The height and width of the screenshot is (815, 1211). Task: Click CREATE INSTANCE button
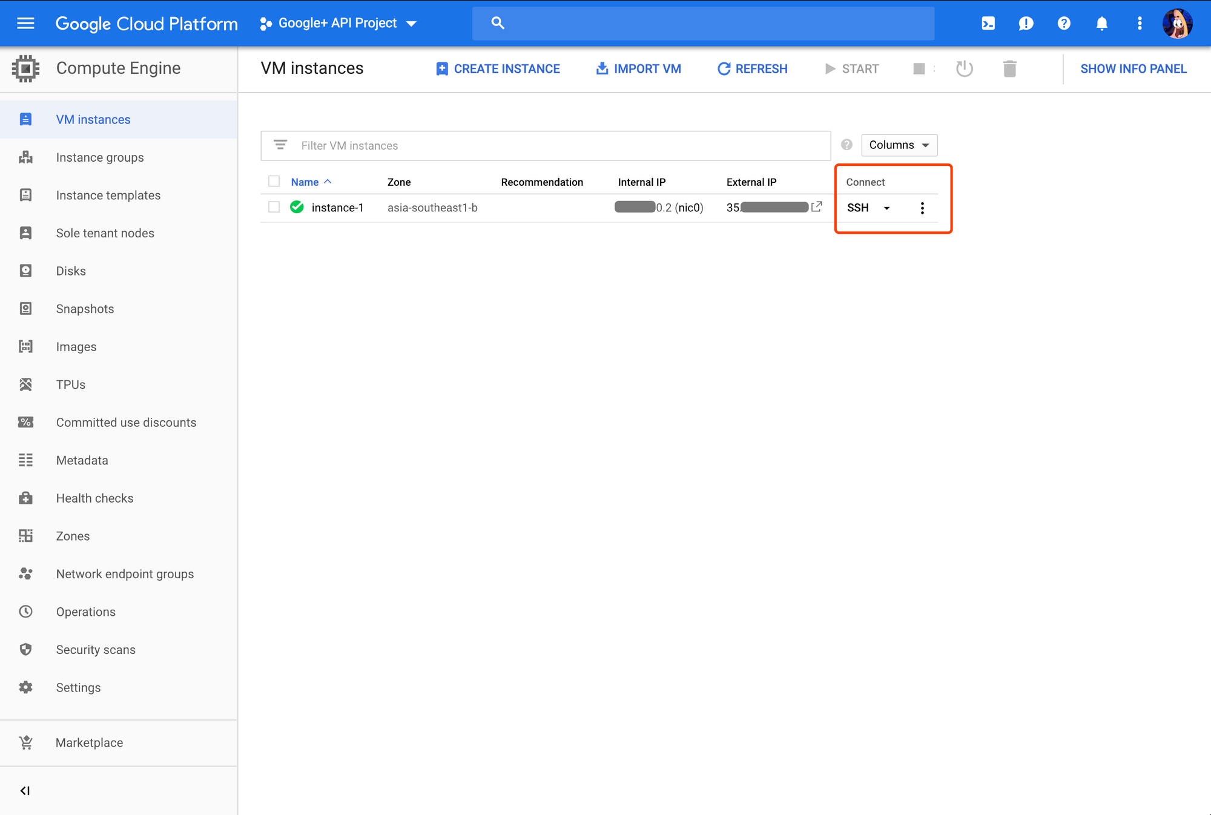[498, 69]
